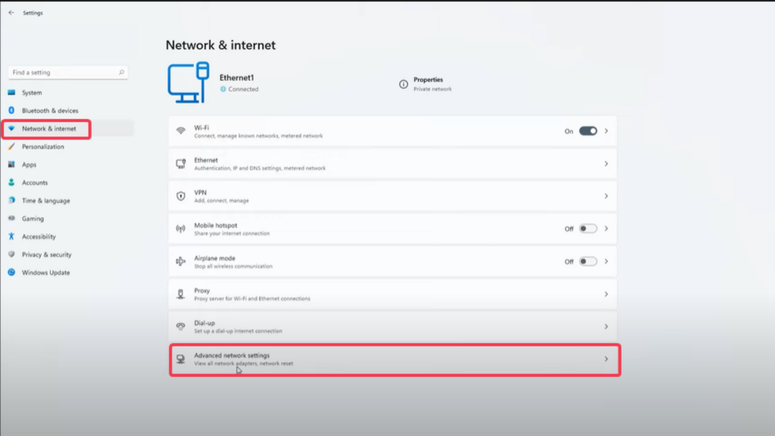Image resolution: width=775 pixels, height=436 pixels.
Task: Select Accounts in the sidebar
Action: (x=35, y=183)
